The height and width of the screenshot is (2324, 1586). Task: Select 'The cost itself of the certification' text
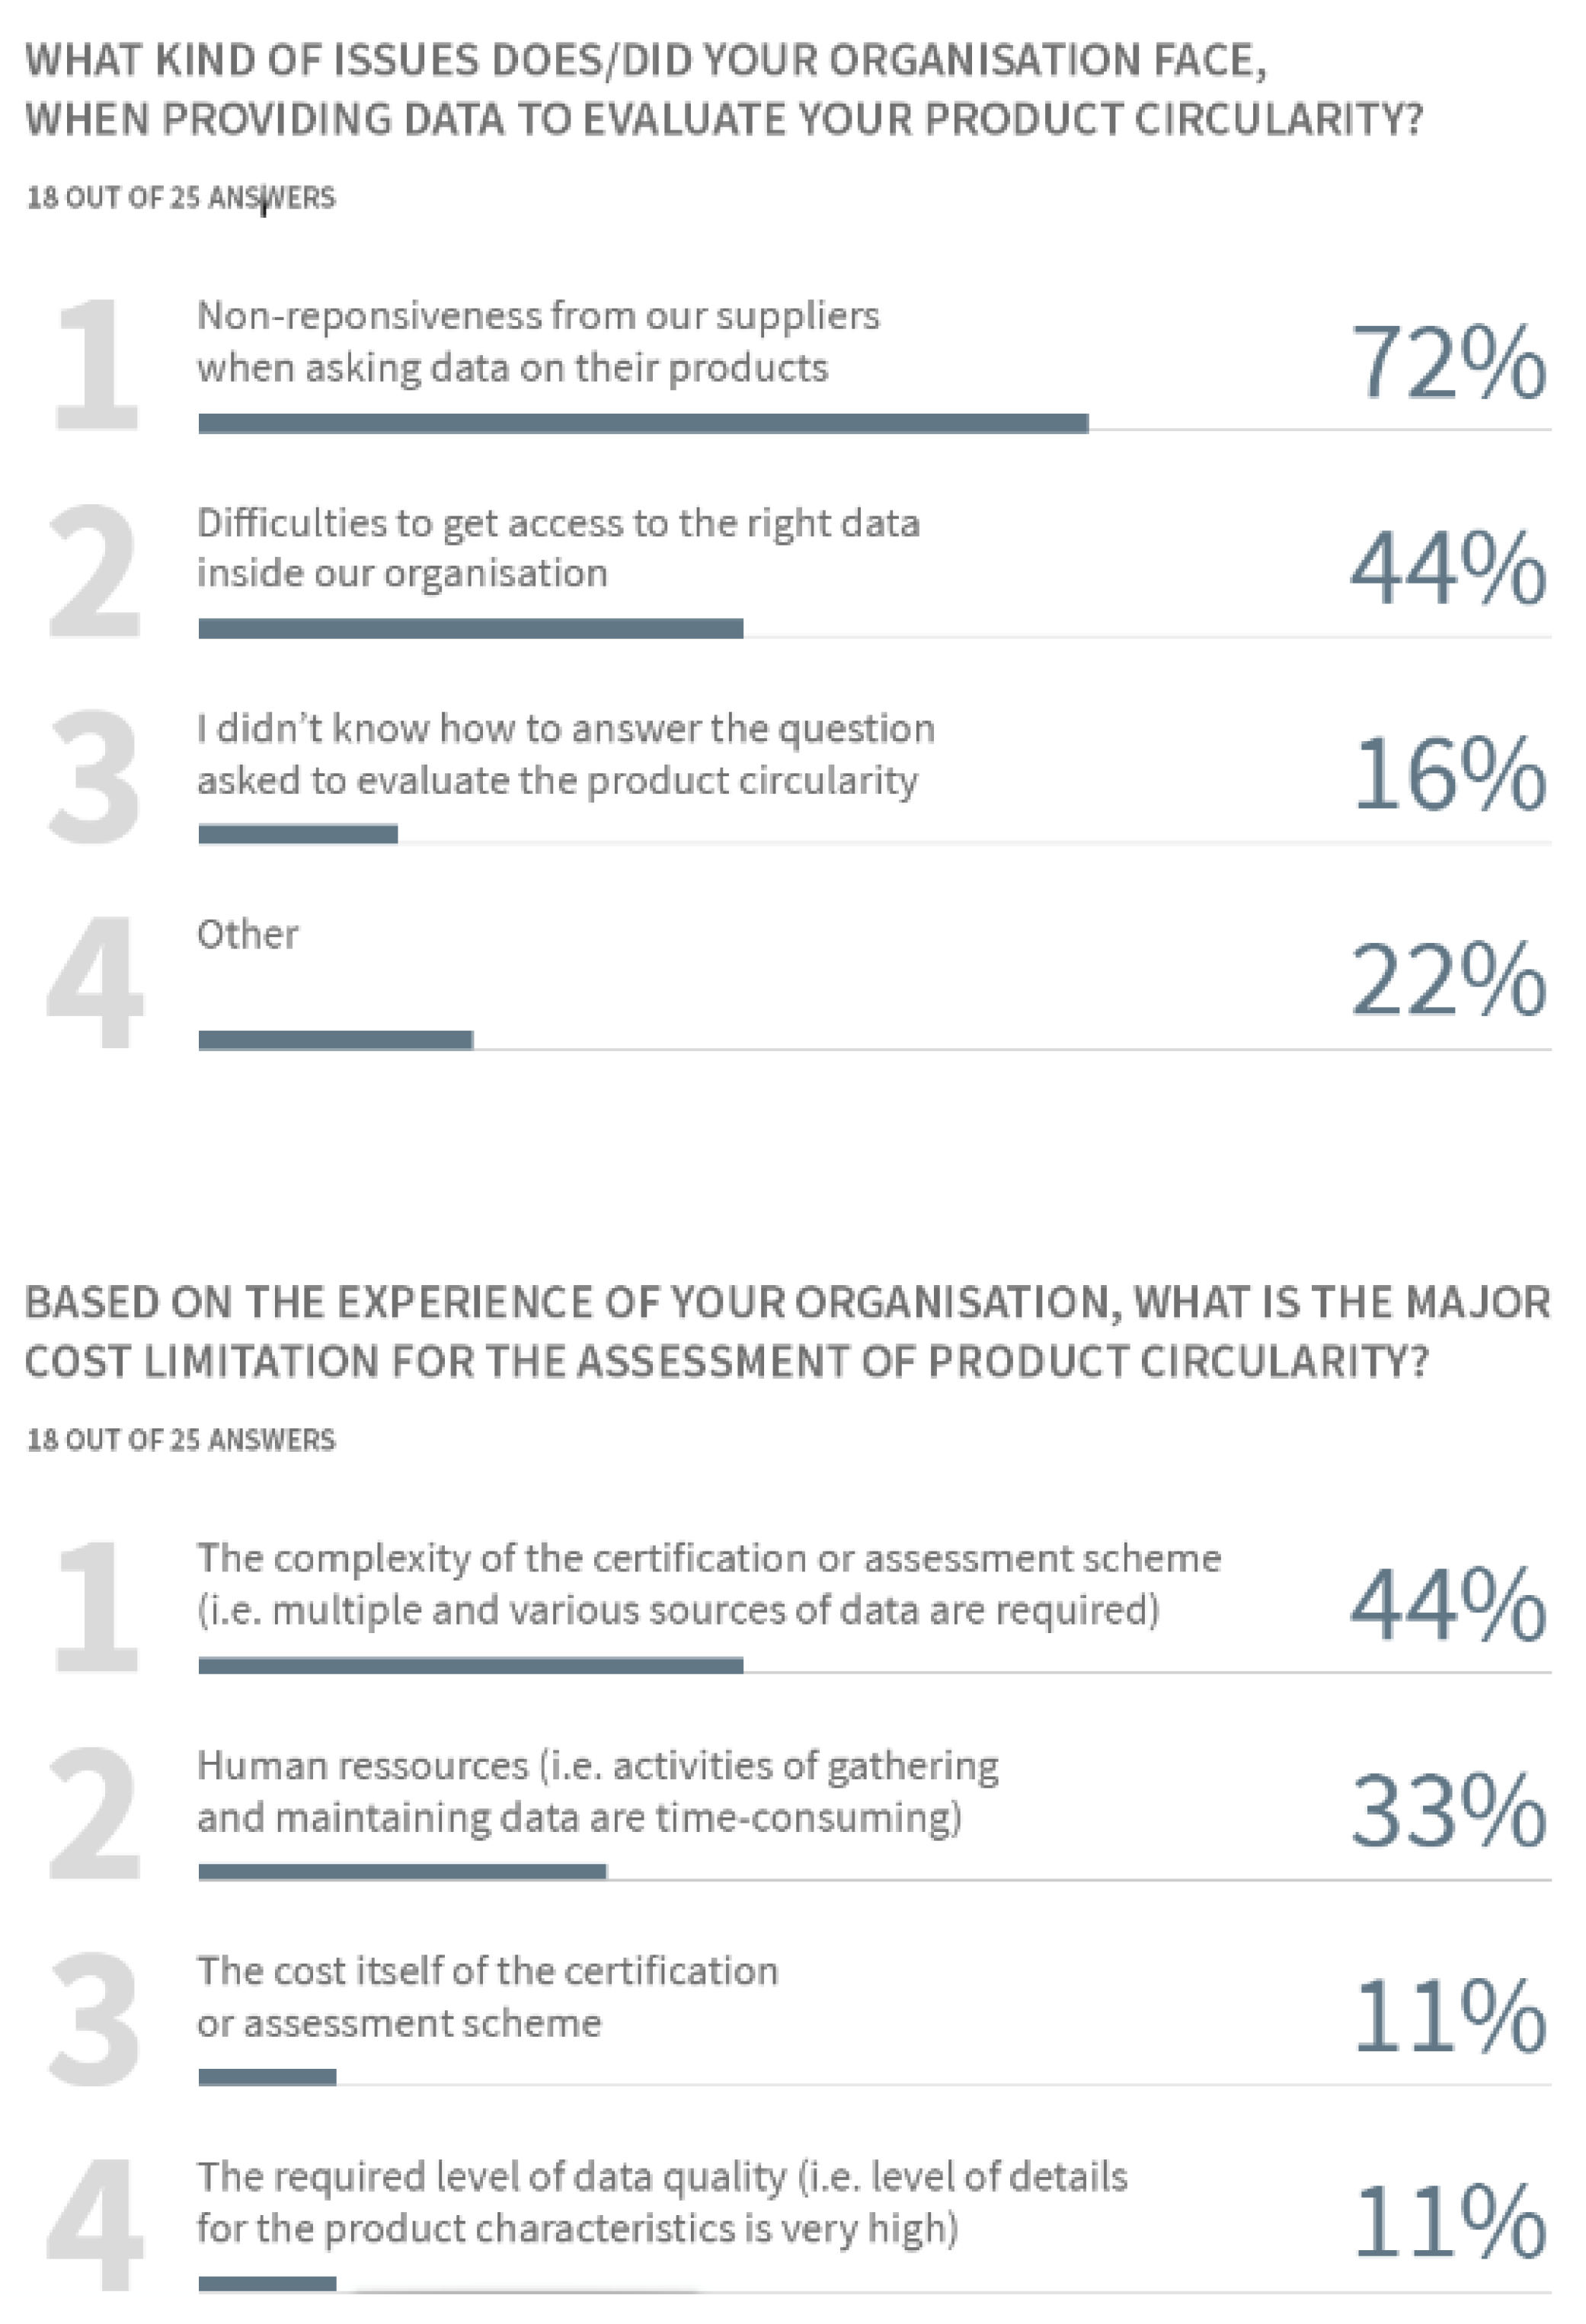[x=487, y=1996]
